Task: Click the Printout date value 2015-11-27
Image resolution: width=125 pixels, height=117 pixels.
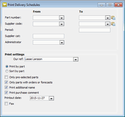Action: click(37, 98)
